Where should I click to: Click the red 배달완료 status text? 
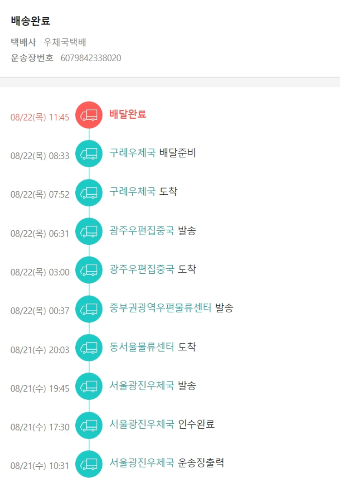click(x=128, y=114)
